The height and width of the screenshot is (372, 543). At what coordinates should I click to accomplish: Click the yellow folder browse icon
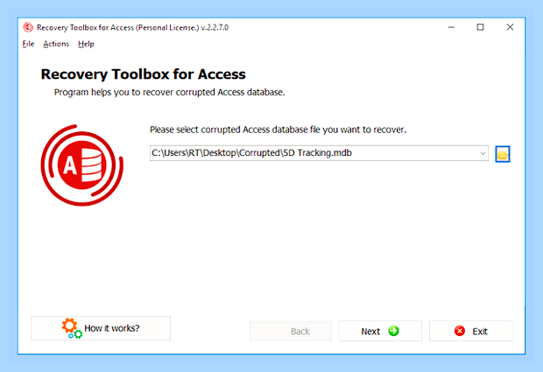[503, 154]
